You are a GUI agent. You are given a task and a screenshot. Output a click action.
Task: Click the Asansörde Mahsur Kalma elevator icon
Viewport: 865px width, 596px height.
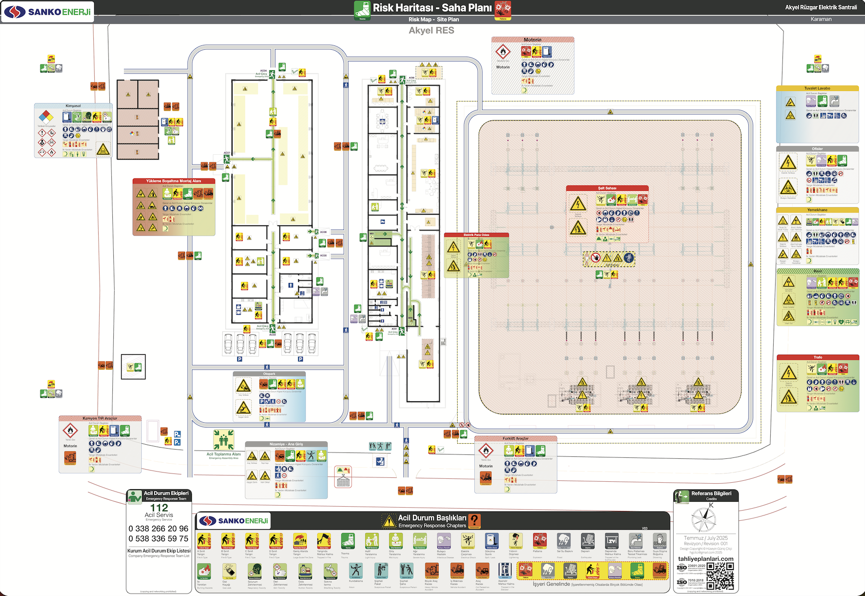505,571
